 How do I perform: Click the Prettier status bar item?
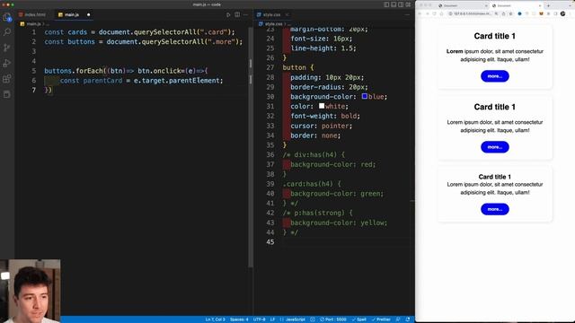[x=381, y=319]
